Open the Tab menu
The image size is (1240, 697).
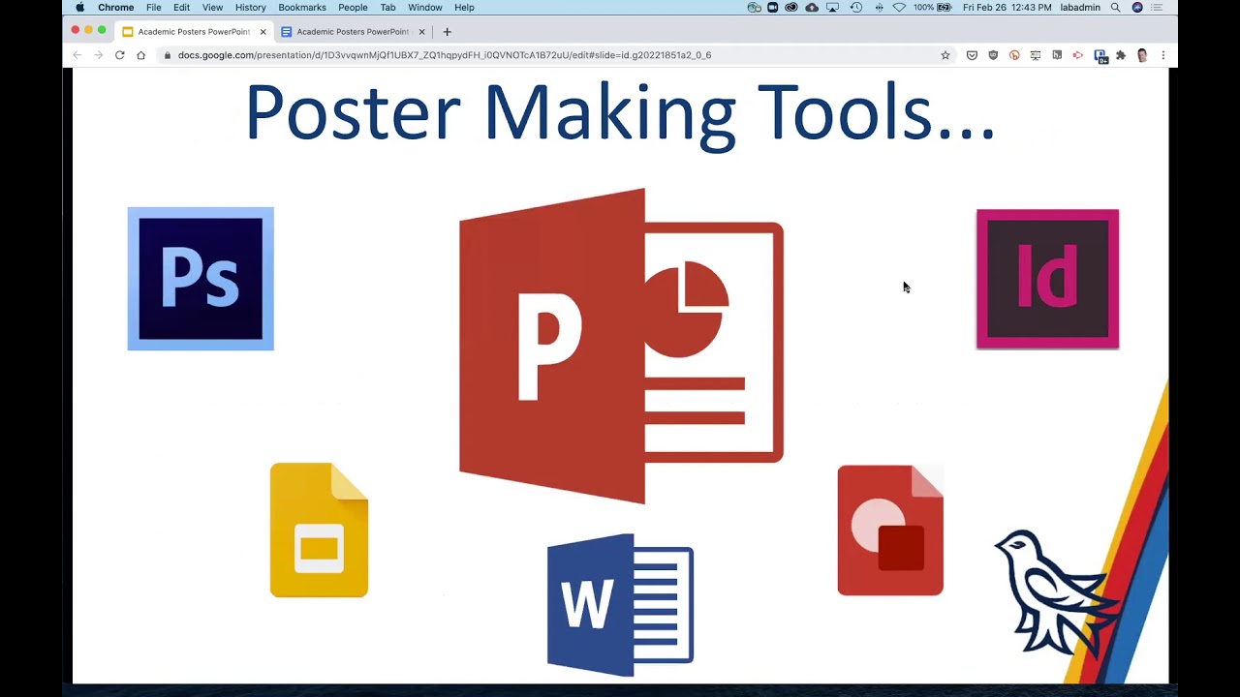coord(387,8)
